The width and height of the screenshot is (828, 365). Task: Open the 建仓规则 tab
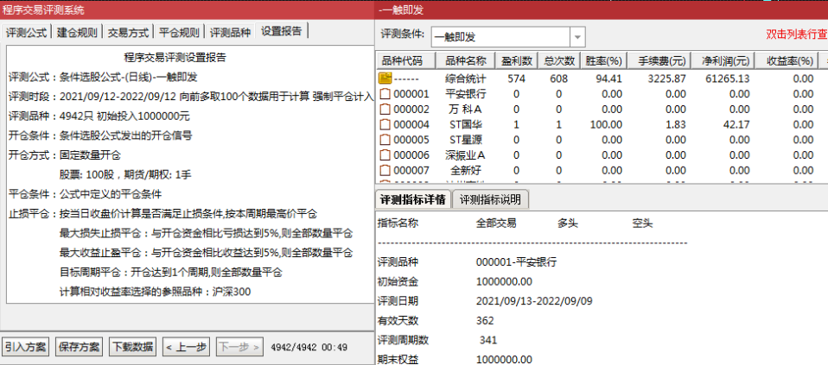point(77,32)
